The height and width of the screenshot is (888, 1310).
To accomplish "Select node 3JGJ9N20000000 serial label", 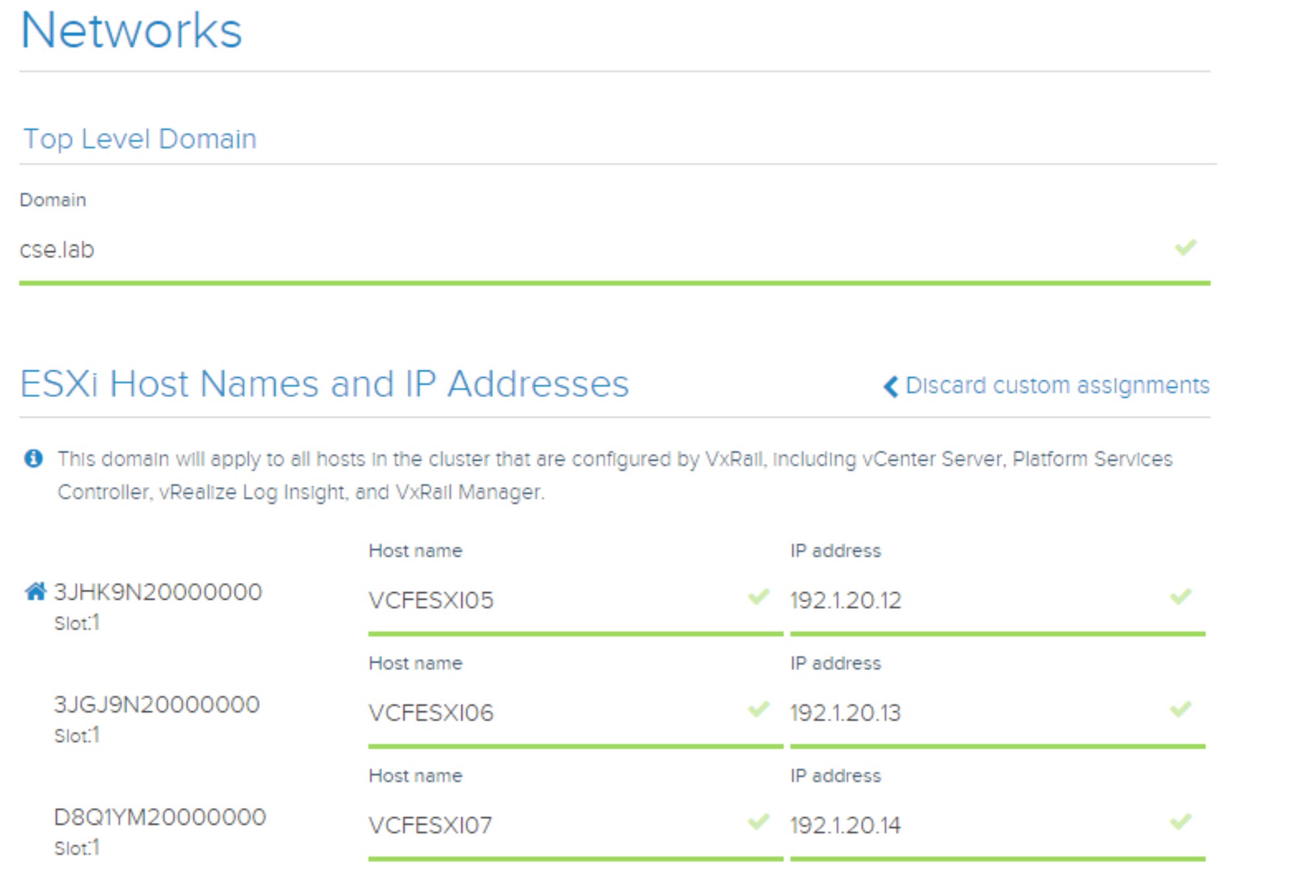I will point(157,705).
